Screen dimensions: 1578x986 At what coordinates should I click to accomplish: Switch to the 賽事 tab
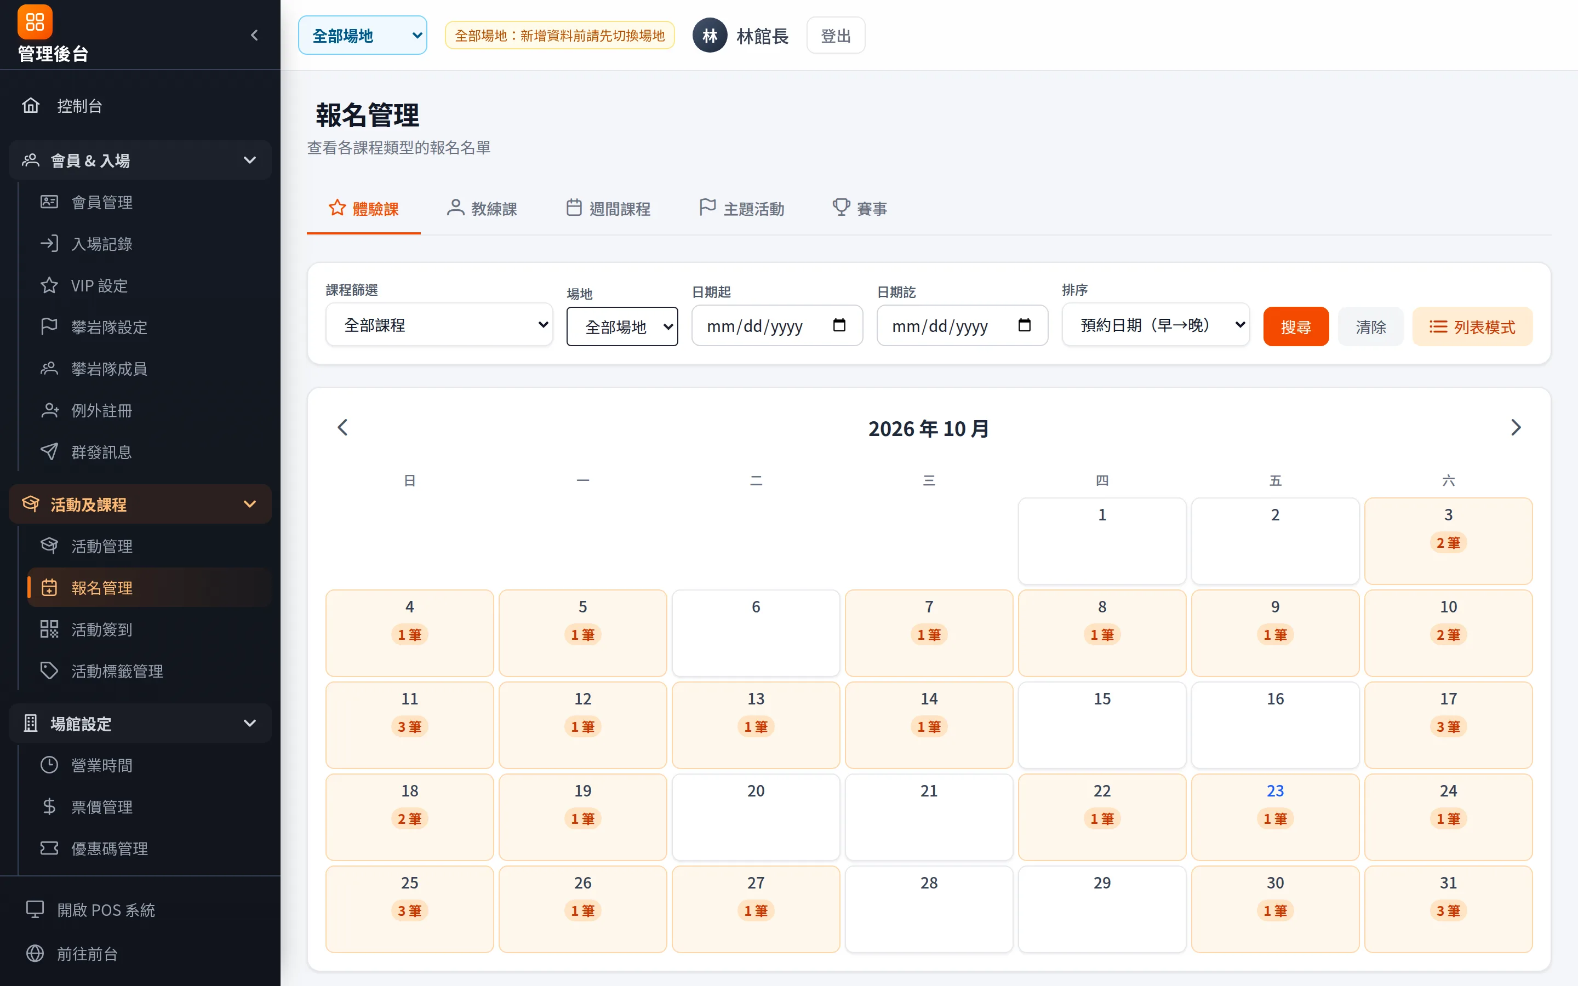pyautogui.click(x=860, y=209)
